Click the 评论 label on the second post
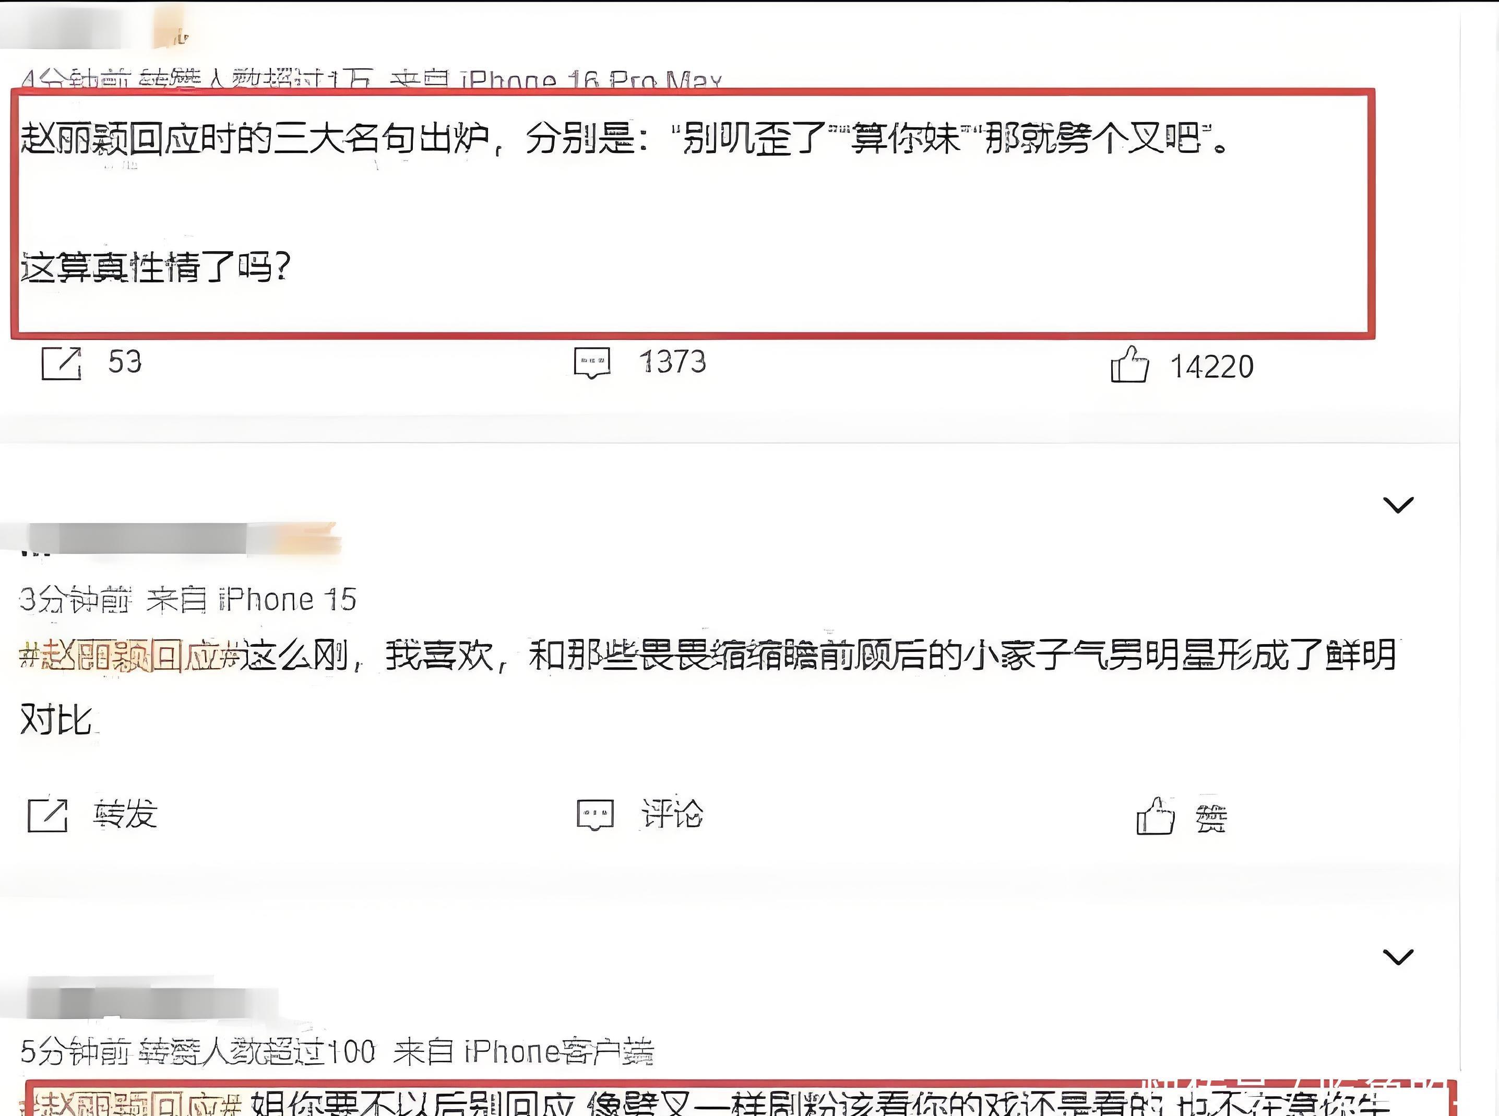This screenshot has width=1499, height=1116. pyautogui.click(x=672, y=814)
